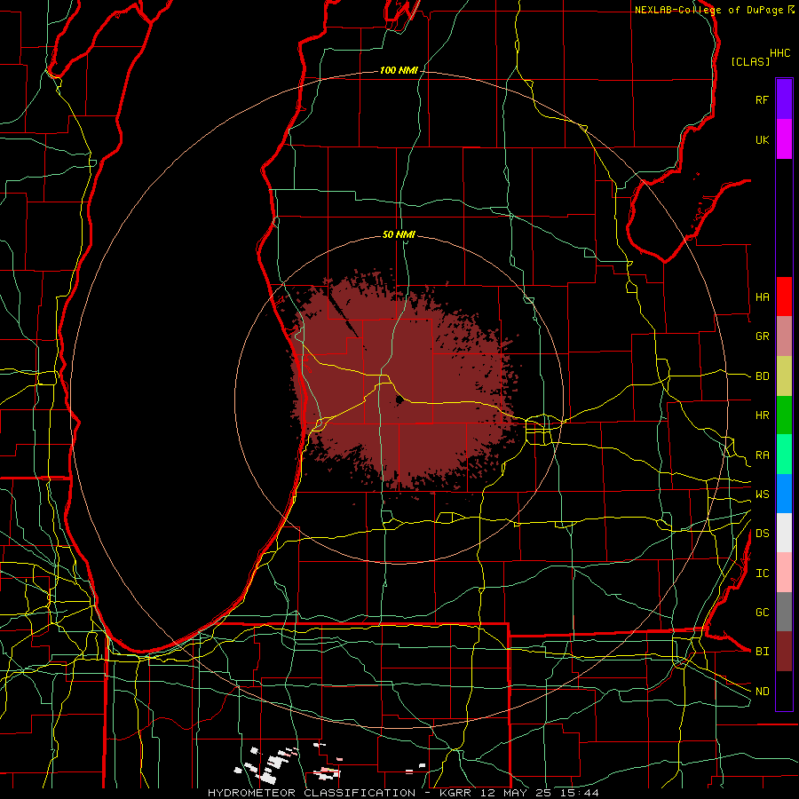Select the IC light-pink legend swatch
Screen dimensions: 799x799
tap(784, 573)
